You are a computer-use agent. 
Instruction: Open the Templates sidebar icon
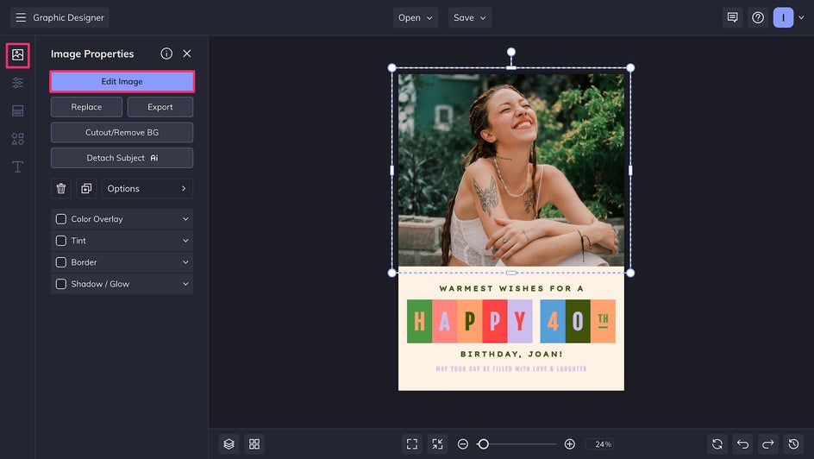[x=17, y=110]
